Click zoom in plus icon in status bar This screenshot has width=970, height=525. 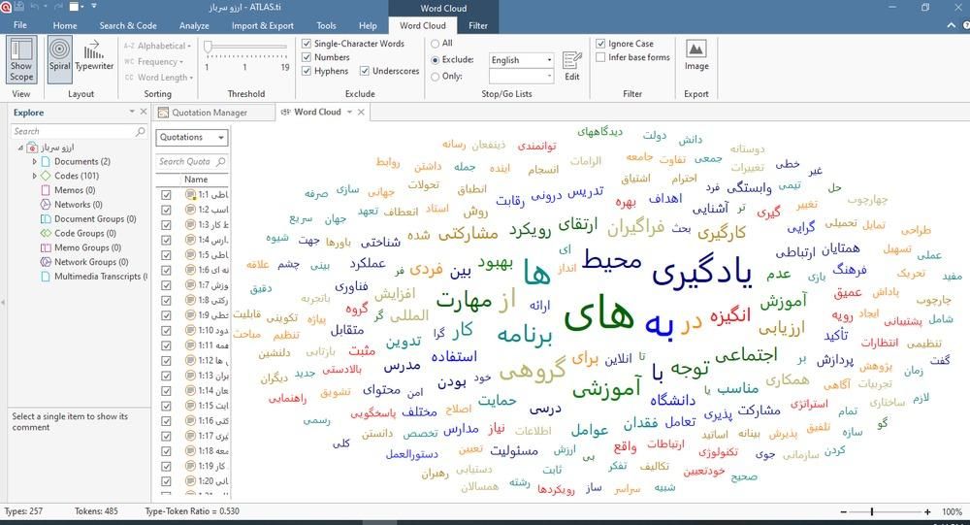tap(926, 512)
